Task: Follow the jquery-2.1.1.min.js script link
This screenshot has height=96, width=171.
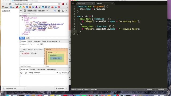Action: click(51, 24)
